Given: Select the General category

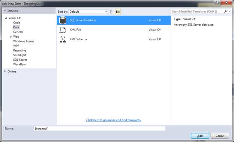Looking at the screenshot, I should coord(18,32).
